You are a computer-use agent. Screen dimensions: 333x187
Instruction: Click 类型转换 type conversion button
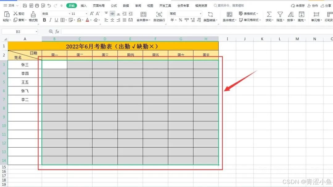click(210, 17)
